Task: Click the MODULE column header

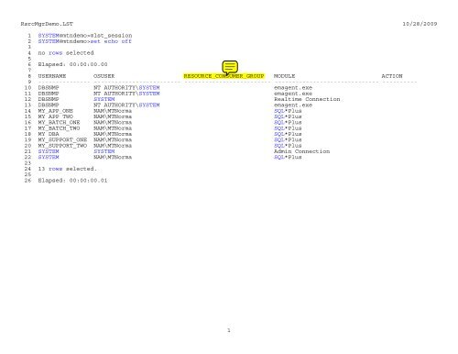Action: pyautogui.click(x=285, y=76)
